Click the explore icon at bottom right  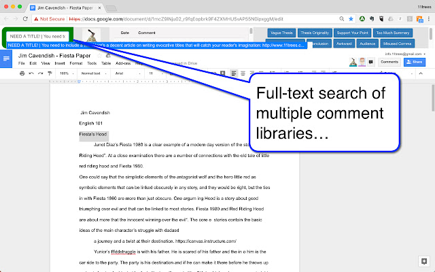coord(425,260)
